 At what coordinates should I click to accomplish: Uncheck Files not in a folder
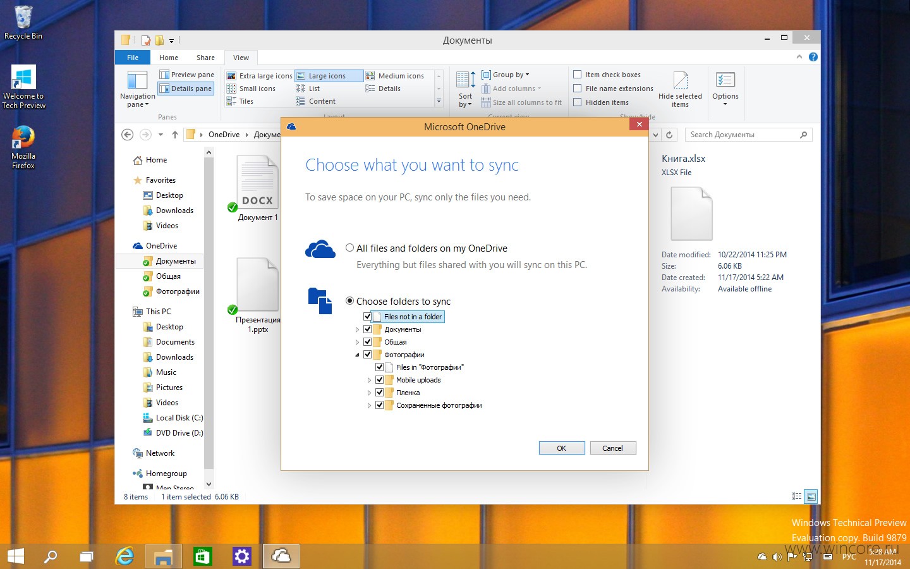pos(368,317)
